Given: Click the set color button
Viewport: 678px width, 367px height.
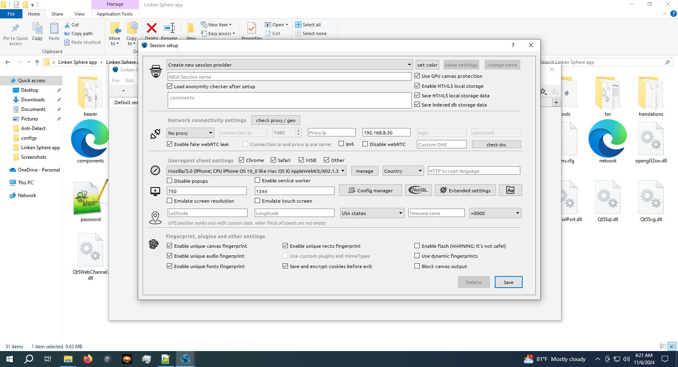Looking at the screenshot, I should [x=427, y=65].
